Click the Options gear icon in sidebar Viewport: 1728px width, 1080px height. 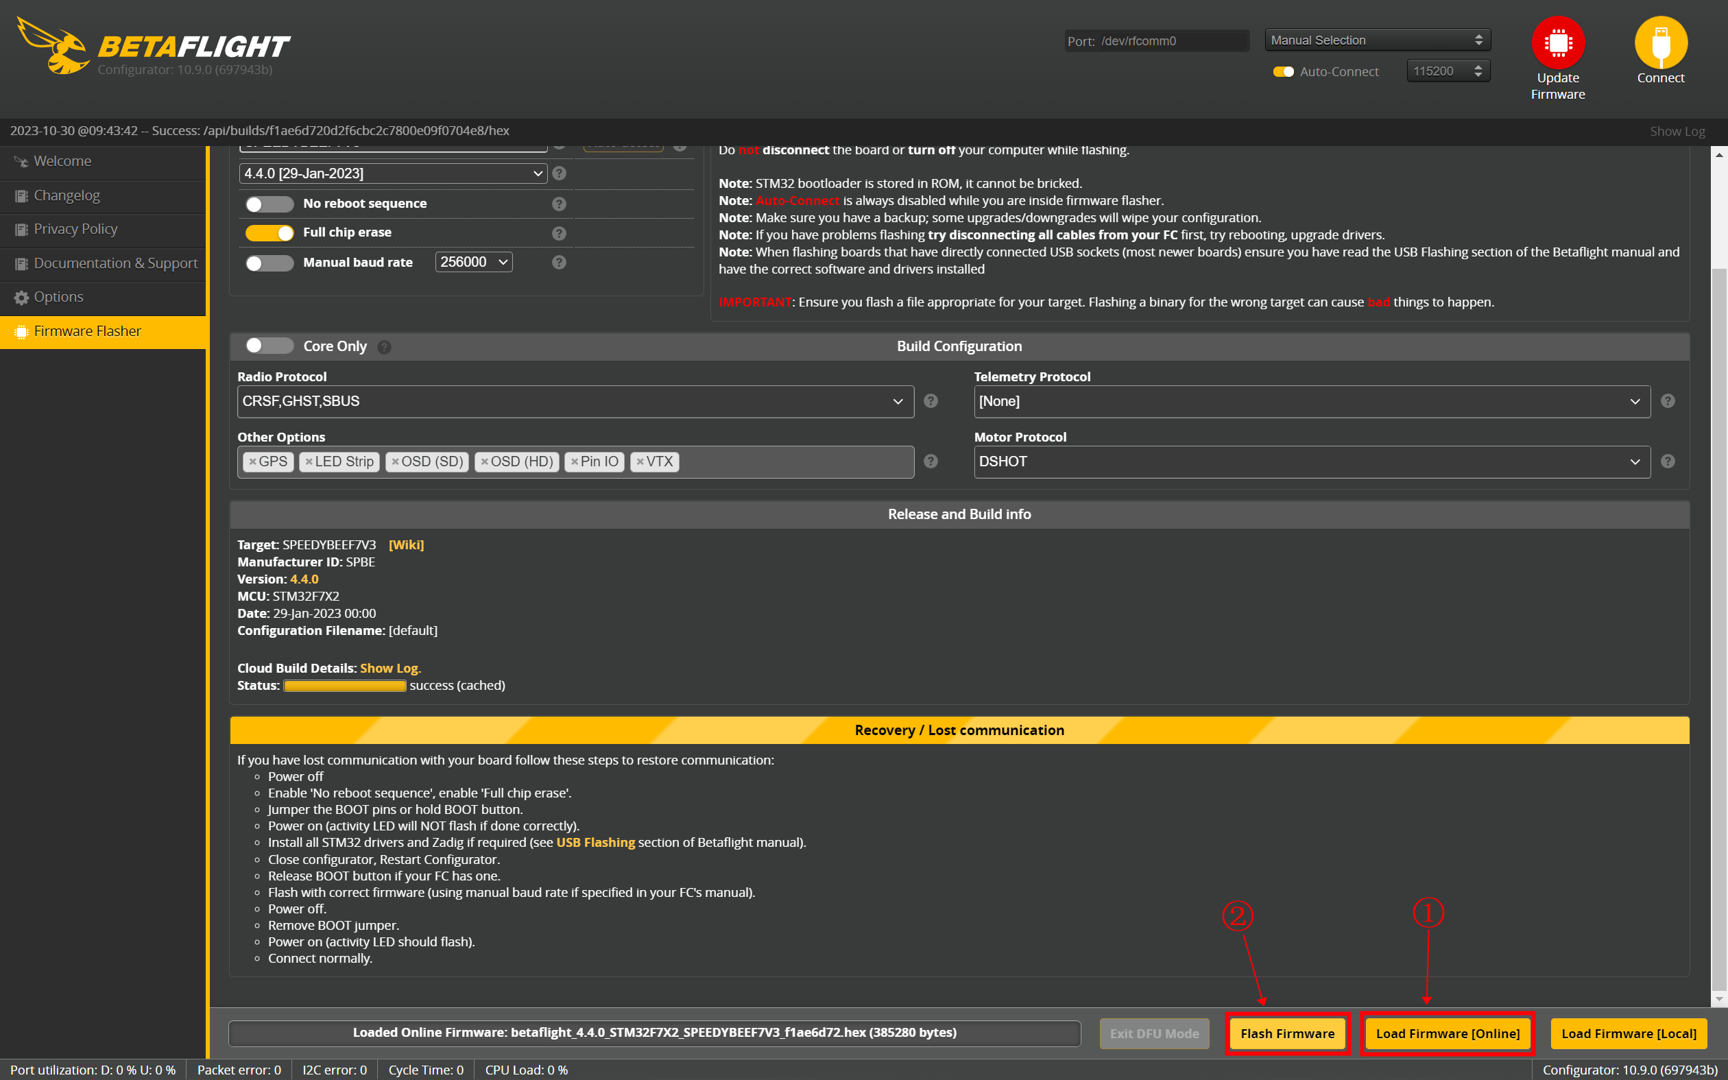point(21,297)
